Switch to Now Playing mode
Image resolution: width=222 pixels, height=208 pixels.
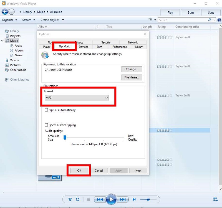pyautogui.click(x=215, y=199)
